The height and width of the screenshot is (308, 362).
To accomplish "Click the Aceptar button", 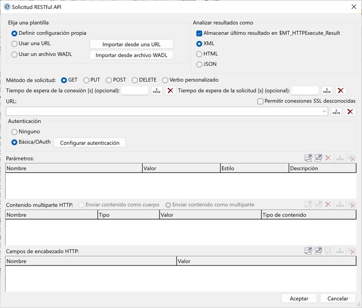I will point(299,298).
